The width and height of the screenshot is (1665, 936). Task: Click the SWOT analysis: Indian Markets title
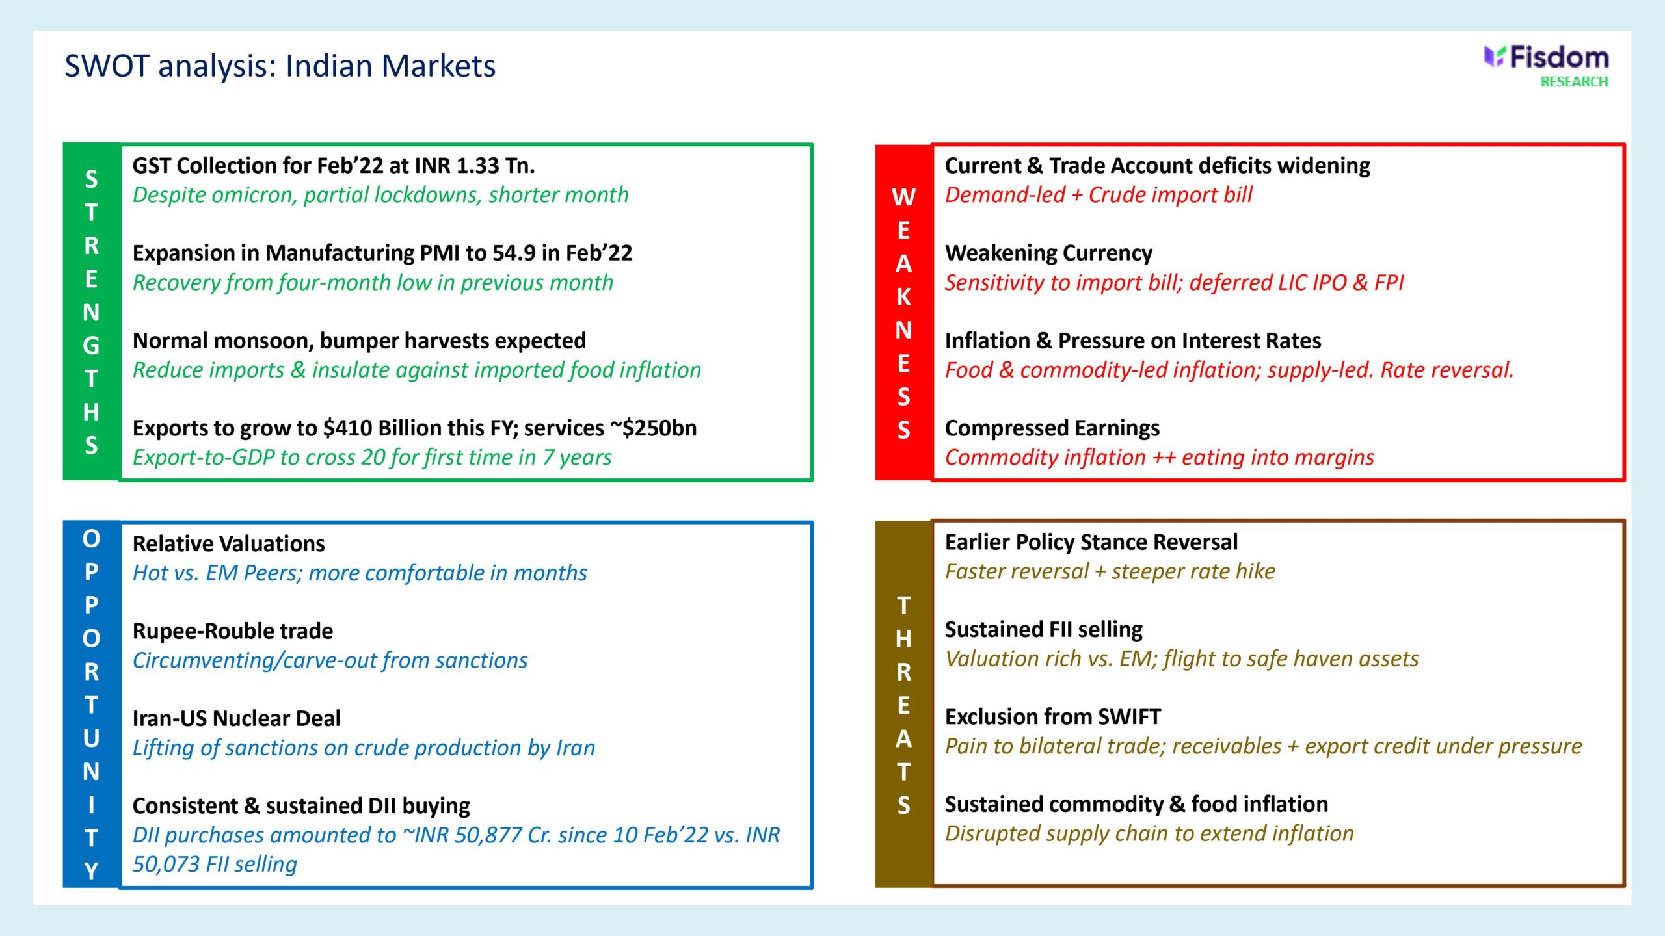tap(280, 66)
